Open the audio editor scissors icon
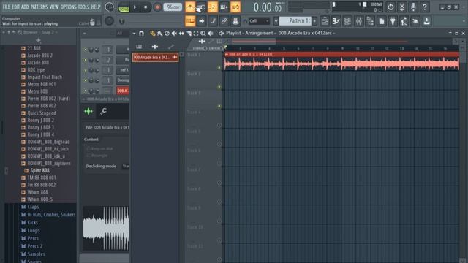Screen dimensions: 468x263 pos(402,7)
